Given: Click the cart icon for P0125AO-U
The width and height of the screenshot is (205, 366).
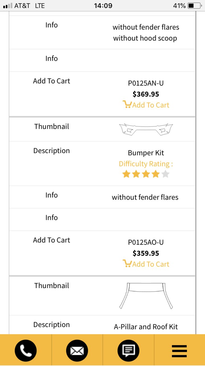Looking at the screenshot, I should [127, 264].
